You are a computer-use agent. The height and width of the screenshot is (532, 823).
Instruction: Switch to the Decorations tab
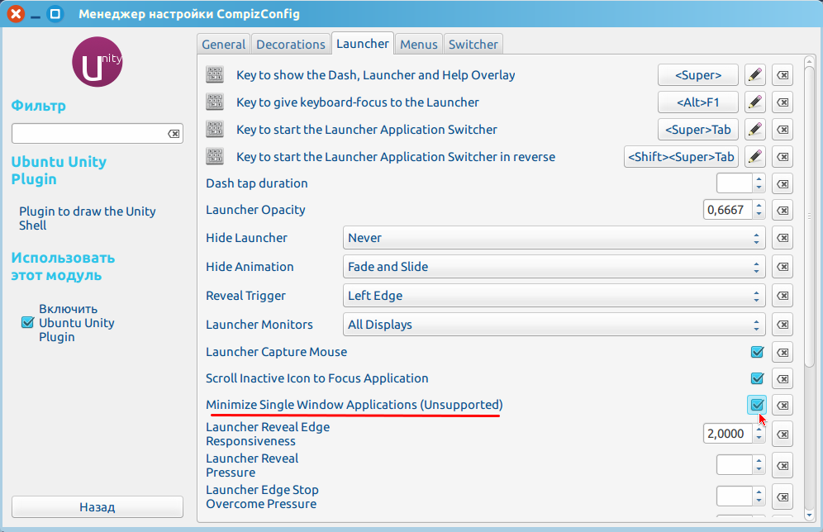[291, 45]
